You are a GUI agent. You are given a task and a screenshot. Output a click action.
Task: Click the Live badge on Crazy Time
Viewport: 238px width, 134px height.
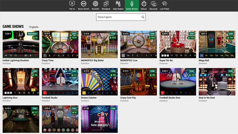74,34
